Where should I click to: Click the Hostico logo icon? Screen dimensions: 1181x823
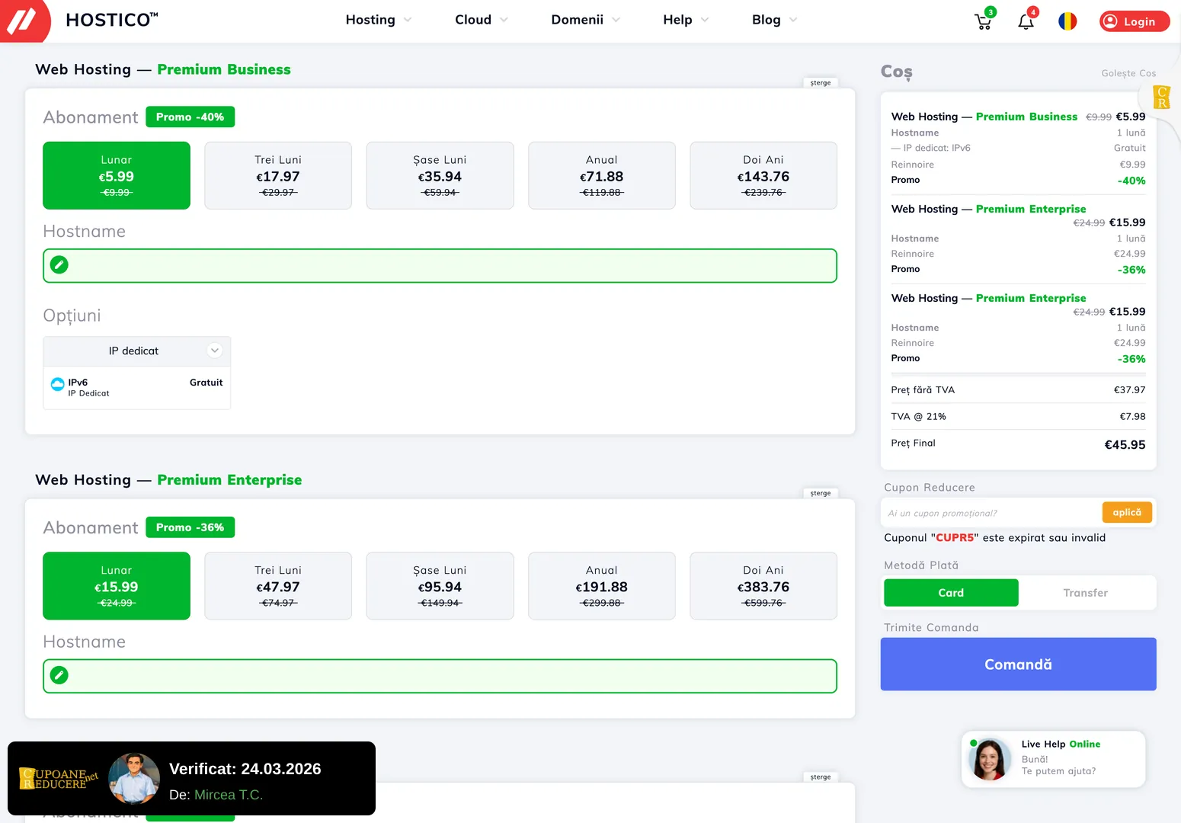point(23,20)
